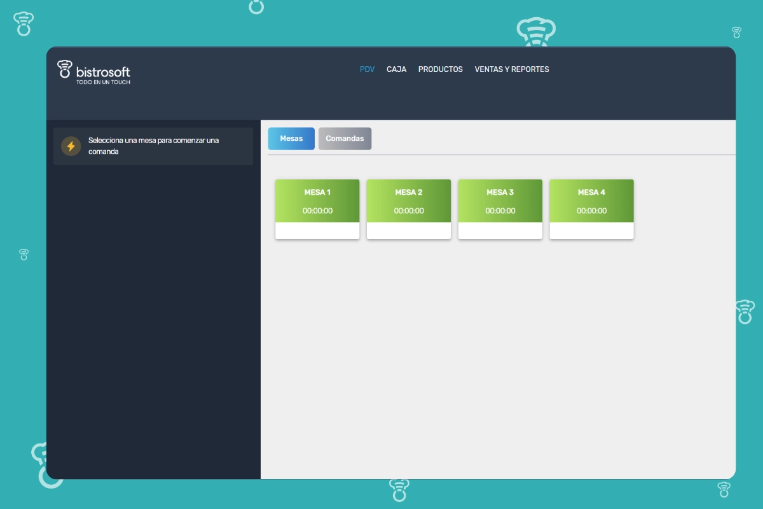763x509 pixels.
Task: Open the CAJA menu item
Action: point(396,69)
